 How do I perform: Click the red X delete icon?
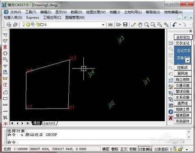point(171,118)
